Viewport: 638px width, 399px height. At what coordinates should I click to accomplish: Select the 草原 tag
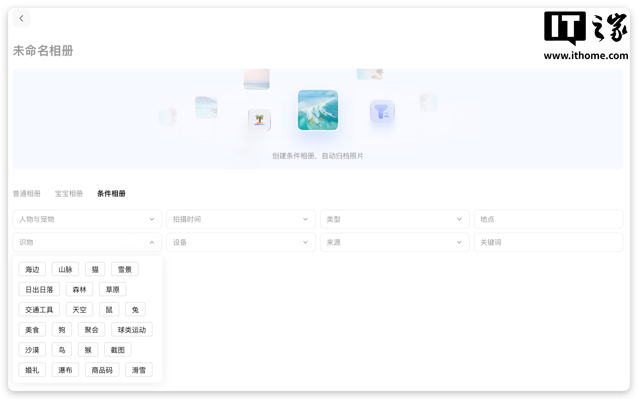pos(113,289)
